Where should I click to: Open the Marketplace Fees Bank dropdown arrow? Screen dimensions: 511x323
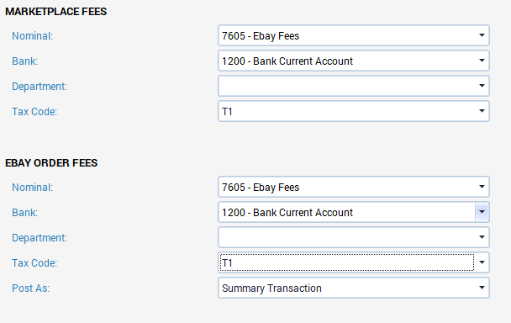482,61
